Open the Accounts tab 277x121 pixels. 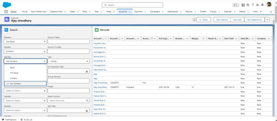[123, 12]
